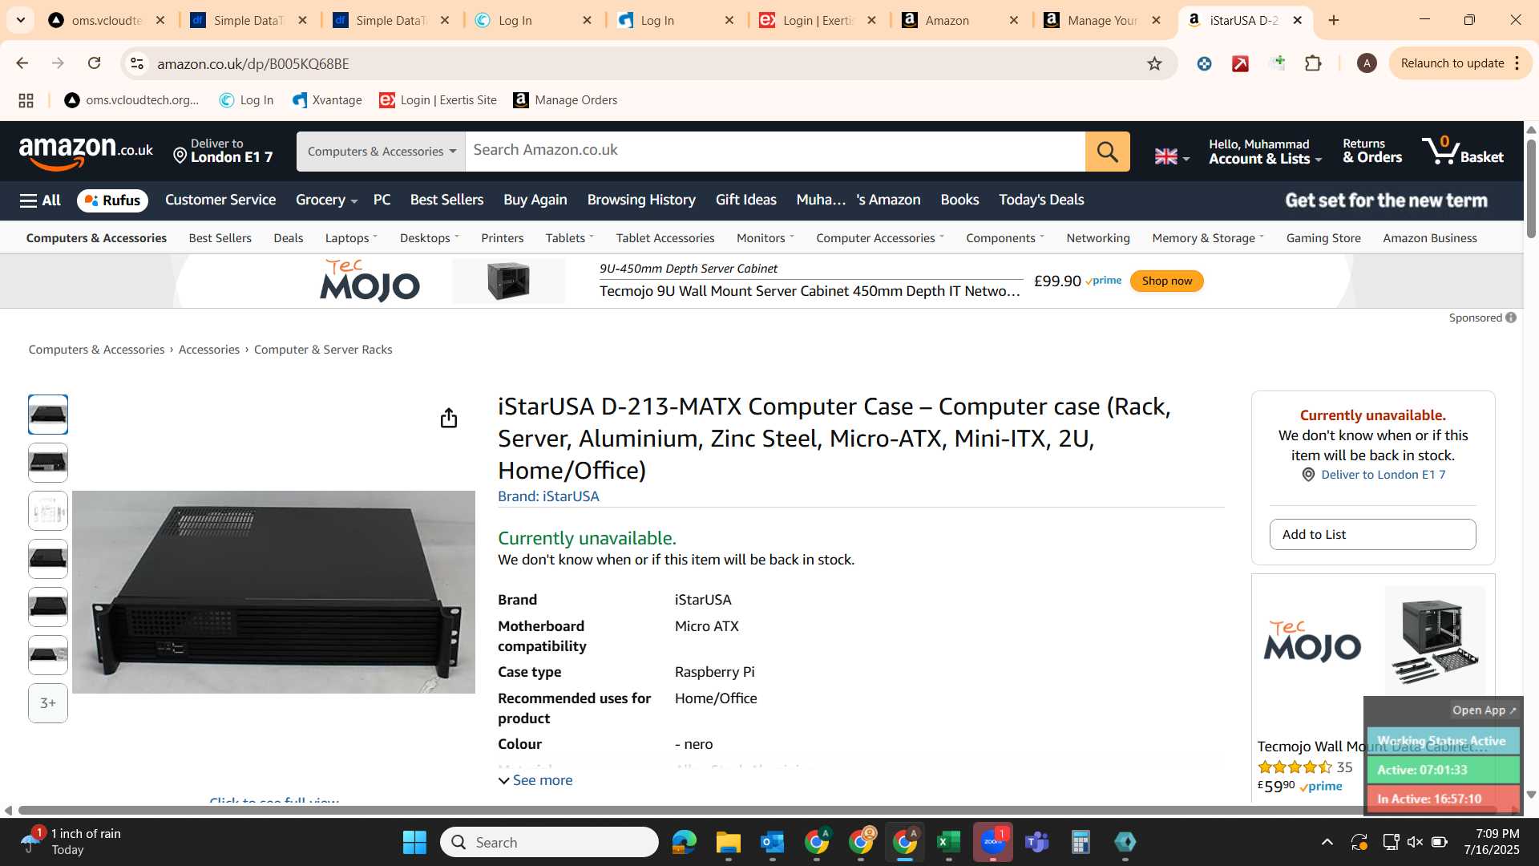The height and width of the screenshot is (866, 1539).
Task: Open the Computers & Accessories search category dropdown
Action: pos(381,152)
